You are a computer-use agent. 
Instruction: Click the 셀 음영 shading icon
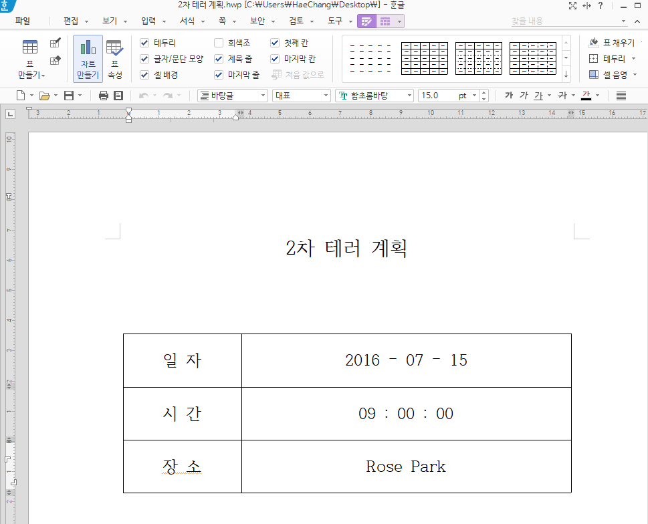coord(594,75)
